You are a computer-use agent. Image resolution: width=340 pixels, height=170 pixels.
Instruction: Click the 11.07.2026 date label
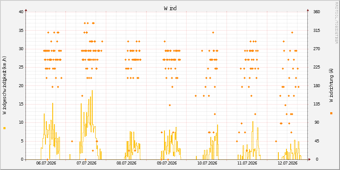tap(247, 163)
